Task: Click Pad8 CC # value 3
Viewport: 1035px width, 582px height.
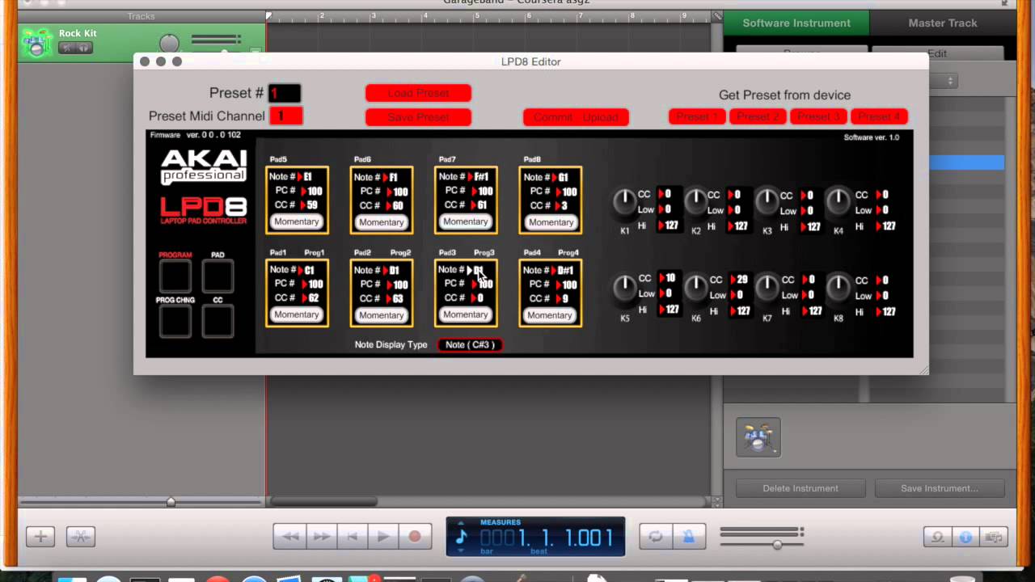Action: pos(564,206)
